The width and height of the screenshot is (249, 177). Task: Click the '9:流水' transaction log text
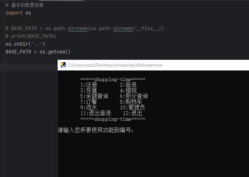88,108
